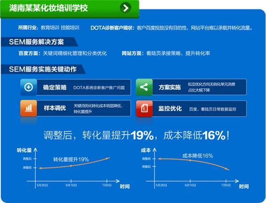Click the 监控优化 card label

(170, 108)
